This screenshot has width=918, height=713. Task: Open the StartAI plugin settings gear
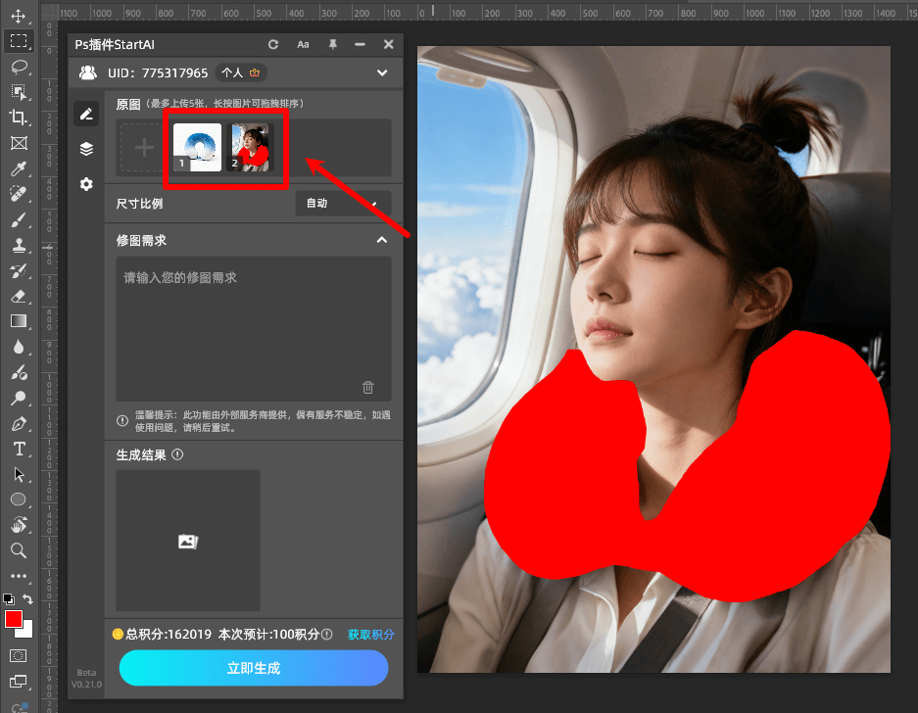[85, 184]
